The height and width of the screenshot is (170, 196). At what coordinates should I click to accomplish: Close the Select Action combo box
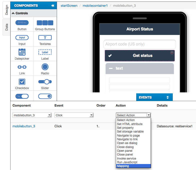pyautogui.click(x=133, y=115)
